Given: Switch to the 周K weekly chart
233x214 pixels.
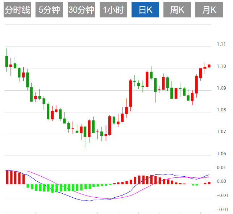Looking at the screenshot, I should (177, 10).
